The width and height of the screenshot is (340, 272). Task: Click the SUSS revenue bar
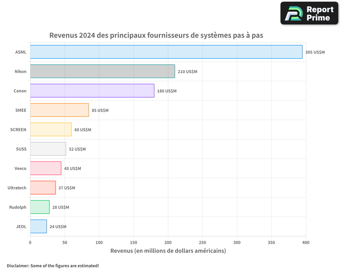[x=48, y=149]
